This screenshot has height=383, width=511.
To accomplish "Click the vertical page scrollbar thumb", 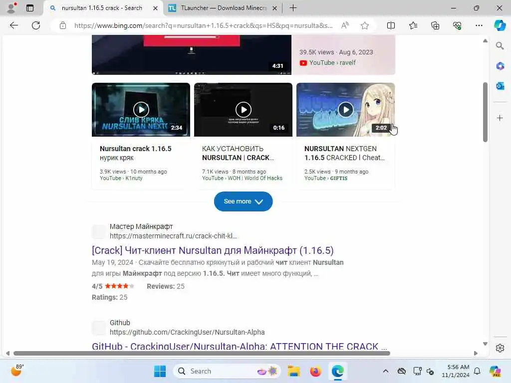I will [x=485, y=112].
